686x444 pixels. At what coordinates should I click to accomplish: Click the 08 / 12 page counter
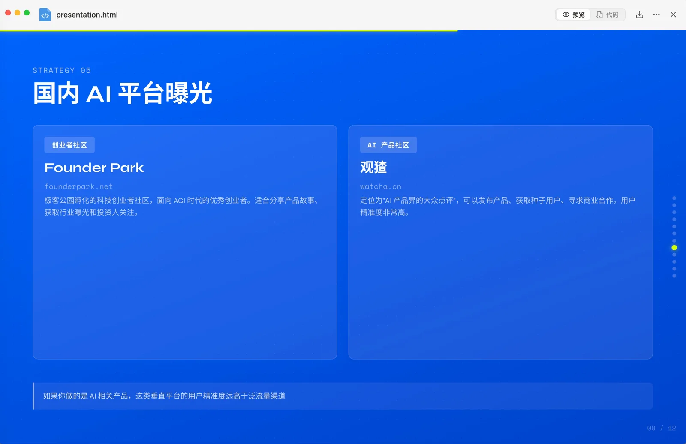pyautogui.click(x=662, y=428)
